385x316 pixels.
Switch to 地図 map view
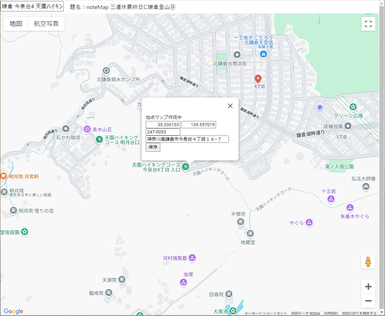tap(16, 24)
